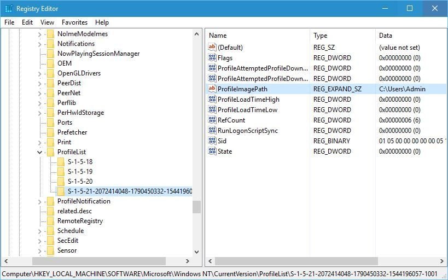Maximize the Registry Editor window
The width and height of the screenshot is (448, 280).
tap(409, 8)
